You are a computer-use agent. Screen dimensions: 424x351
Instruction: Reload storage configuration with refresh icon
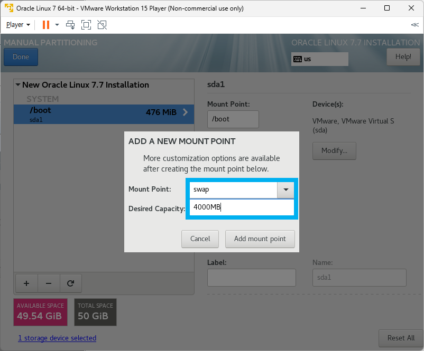point(70,283)
